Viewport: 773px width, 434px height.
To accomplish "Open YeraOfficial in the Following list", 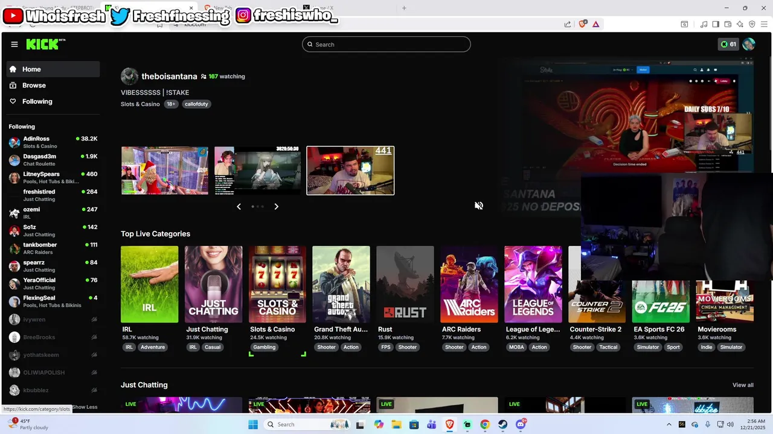I will (x=53, y=283).
